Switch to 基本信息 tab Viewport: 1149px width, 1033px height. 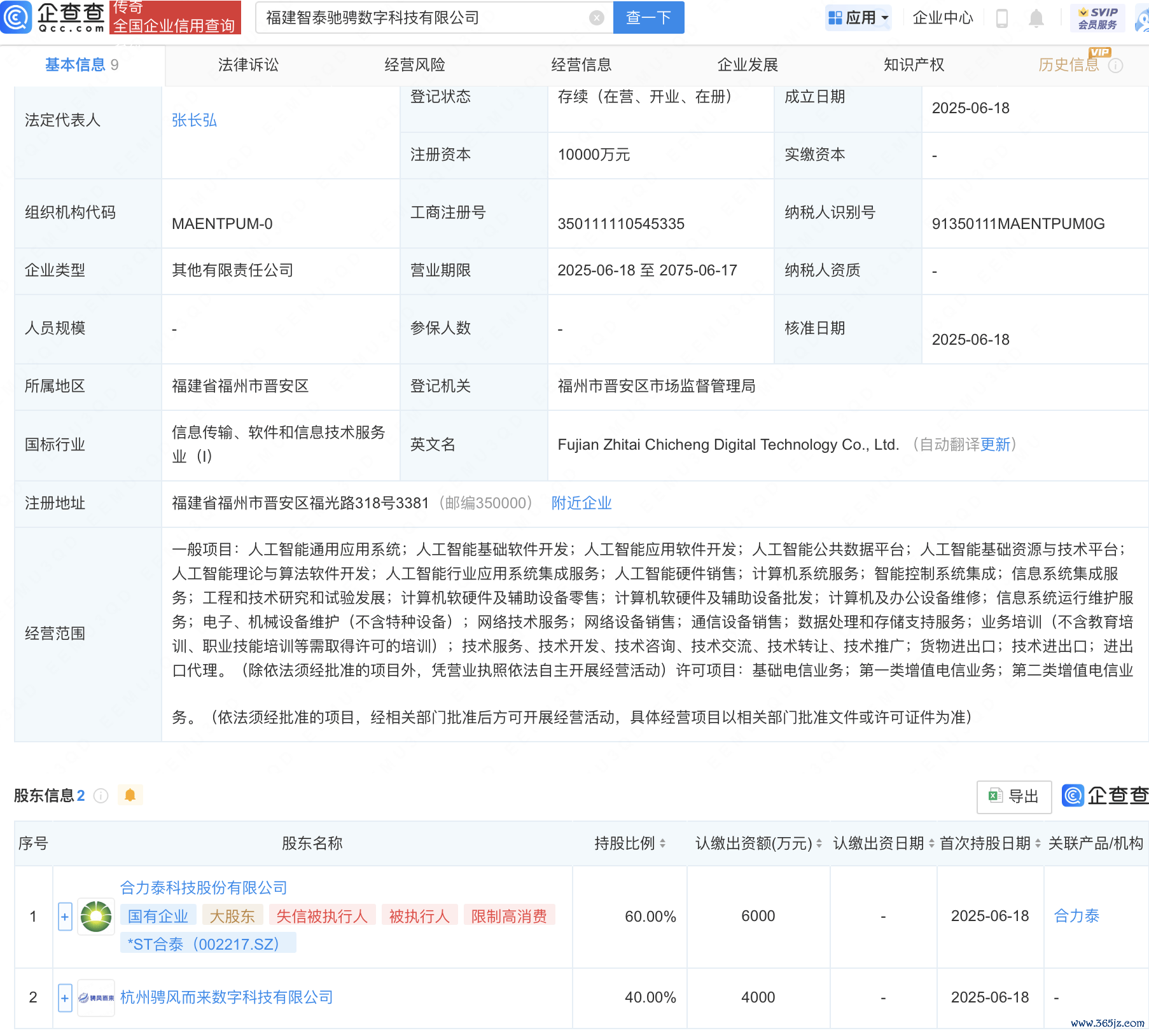81,65
